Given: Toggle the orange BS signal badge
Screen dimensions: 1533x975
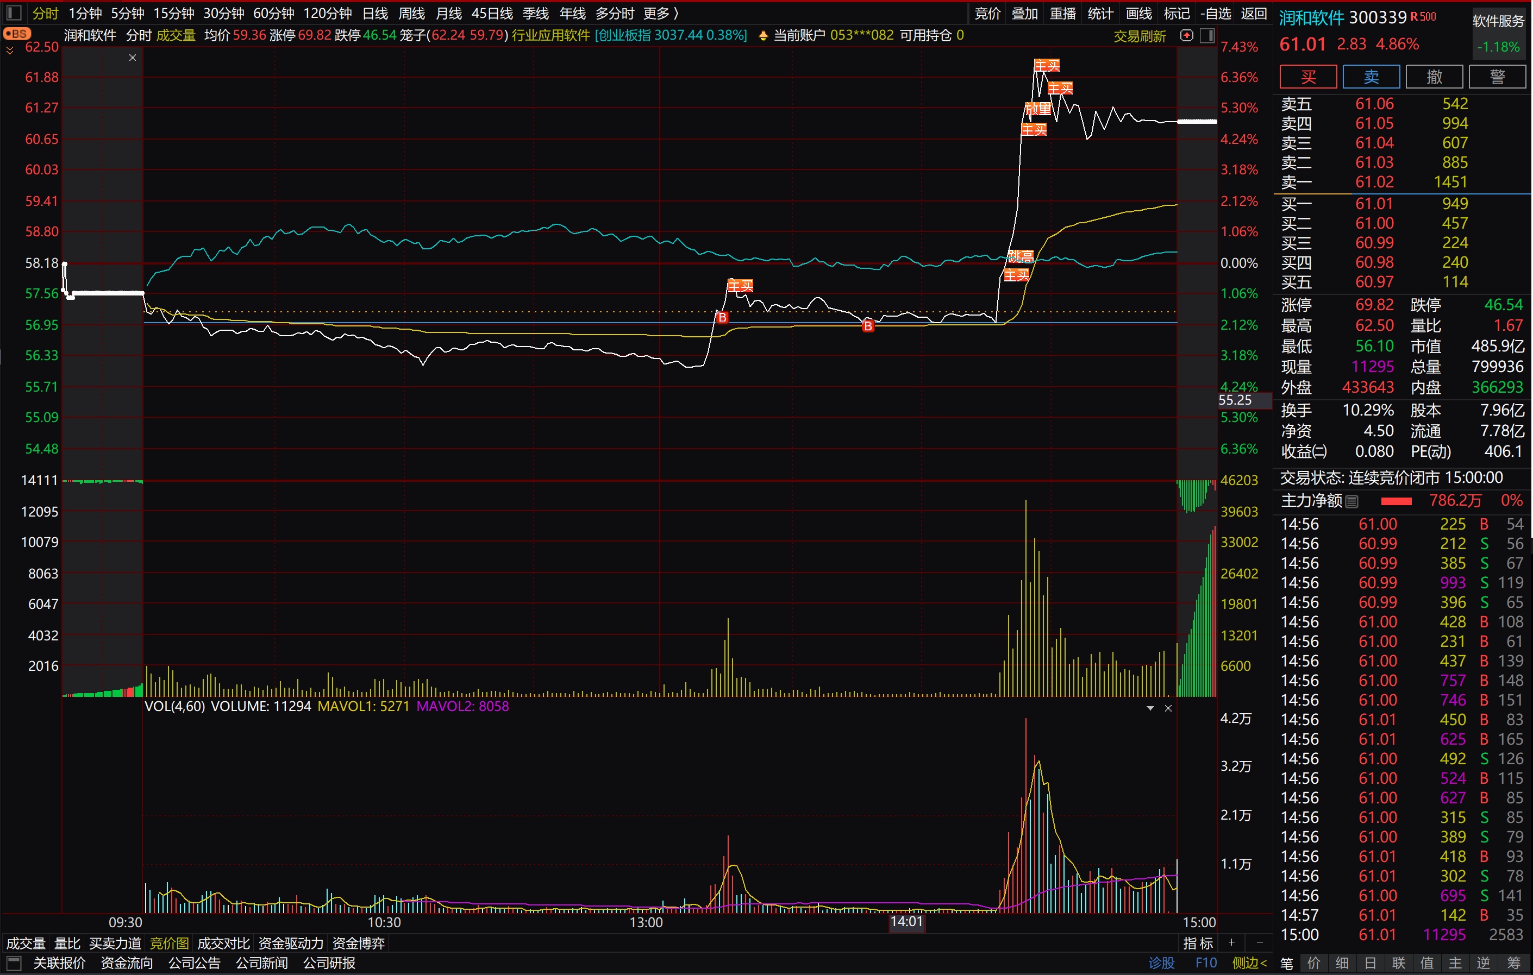Looking at the screenshot, I should click(16, 34).
